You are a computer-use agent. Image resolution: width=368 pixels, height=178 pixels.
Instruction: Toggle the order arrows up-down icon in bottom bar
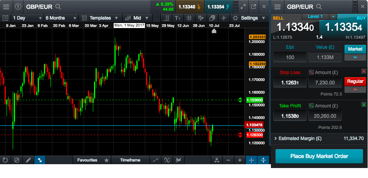point(40,160)
